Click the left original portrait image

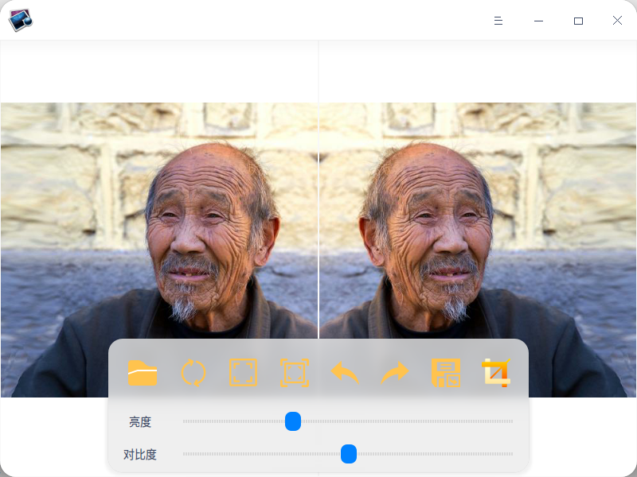coord(159,250)
